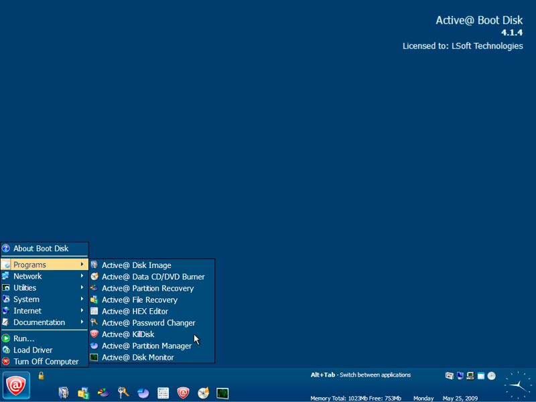Viewport: 536px width, 402px height.
Task: Expand the Documentation submenu
Action: point(44,322)
